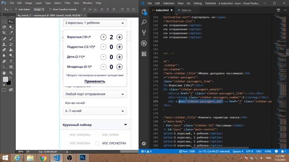289x162 pixels.
Task: Select the Pen tool in Photoshop
Action: (x=4, y=61)
